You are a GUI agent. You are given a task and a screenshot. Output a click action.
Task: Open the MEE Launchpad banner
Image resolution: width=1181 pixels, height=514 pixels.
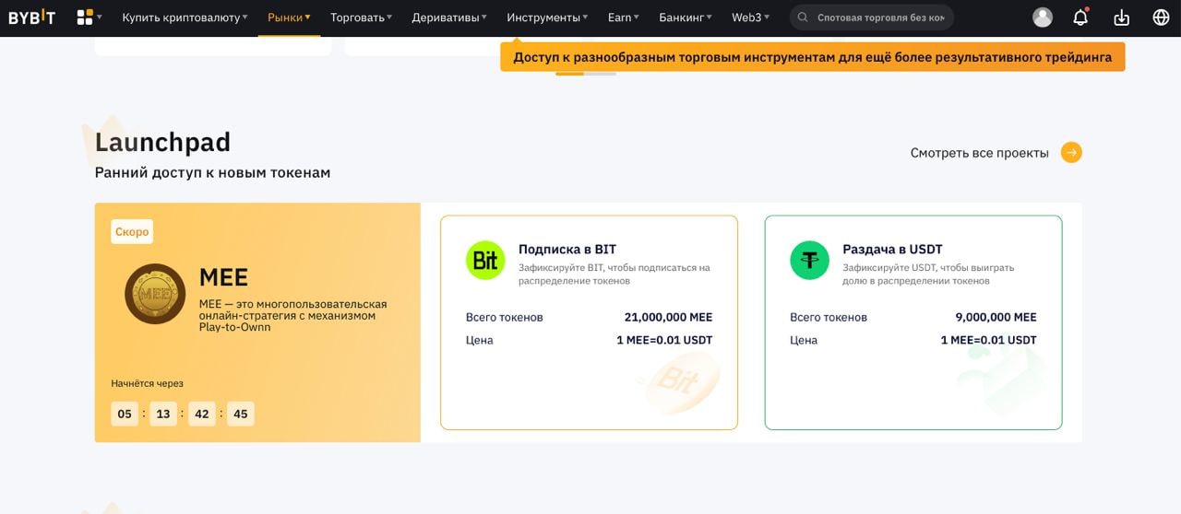pyautogui.click(x=257, y=322)
